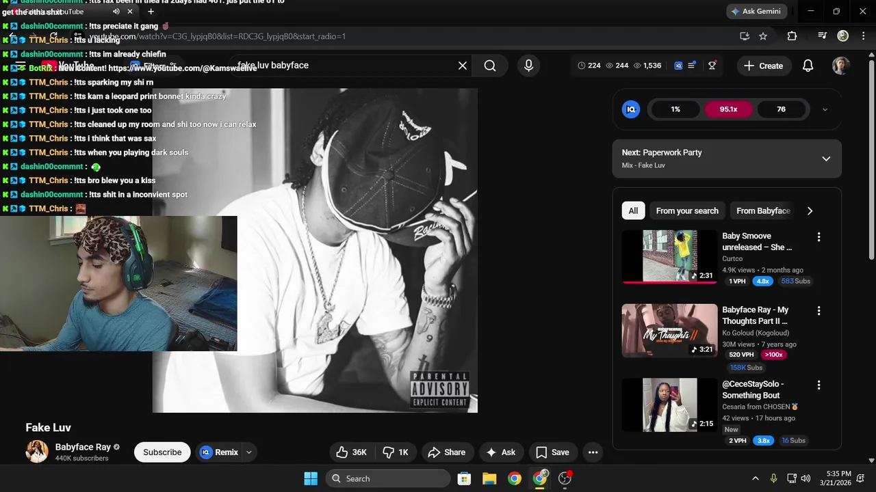Subscribe to Babyface Ray
The width and height of the screenshot is (876, 492).
pos(162,452)
